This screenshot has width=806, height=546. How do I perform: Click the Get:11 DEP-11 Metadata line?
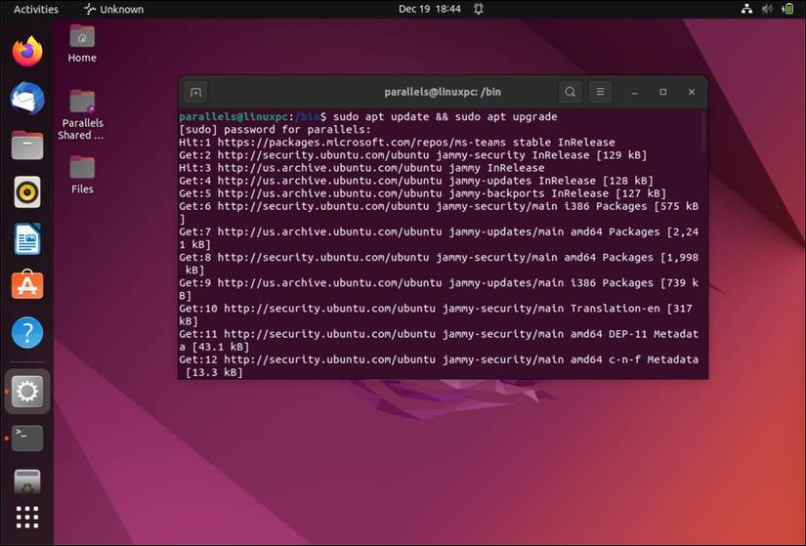pyautogui.click(x=439, y=340)
